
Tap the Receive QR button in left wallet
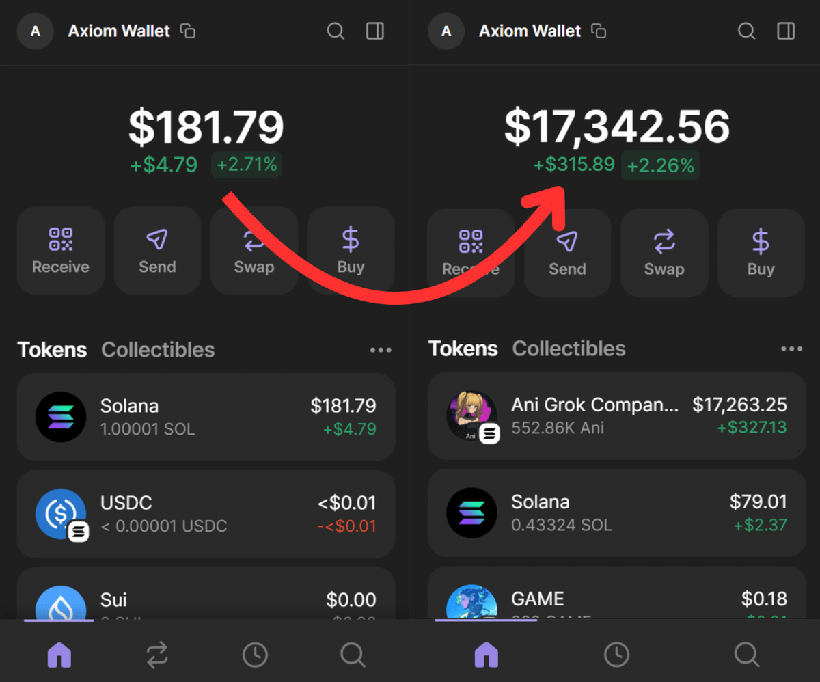point(61,251)
